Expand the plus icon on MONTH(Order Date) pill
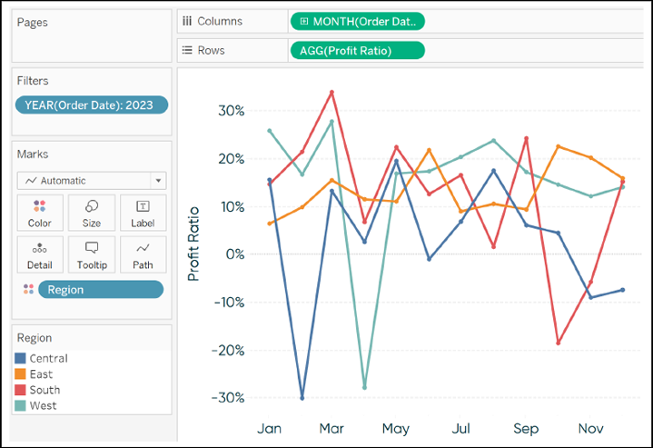 click(304, 21)
